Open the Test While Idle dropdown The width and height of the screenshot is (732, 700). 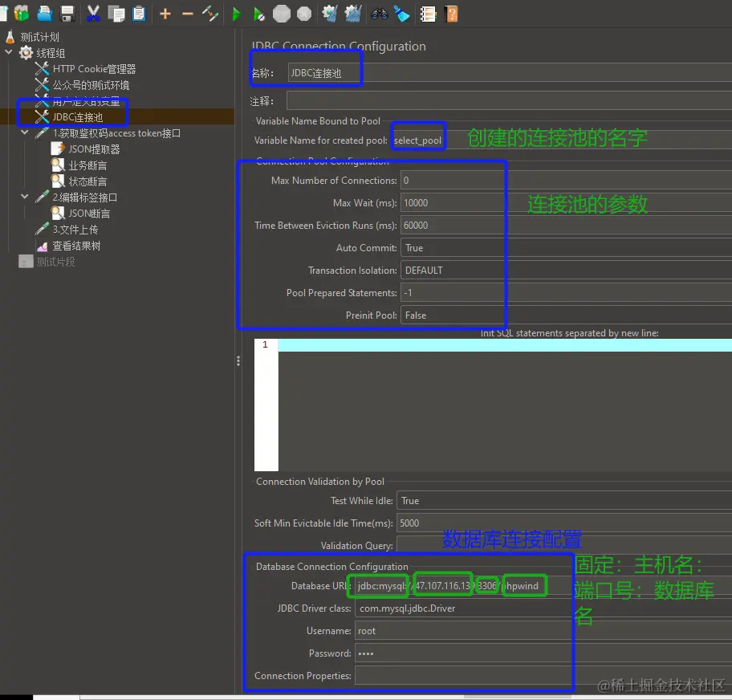(564, 501)
